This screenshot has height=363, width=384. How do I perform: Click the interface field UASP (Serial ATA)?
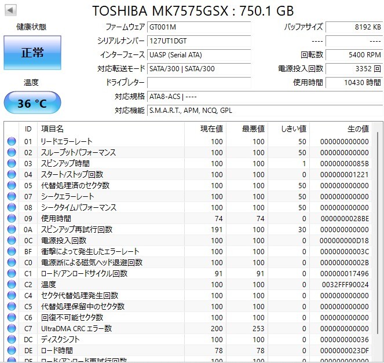199,55
